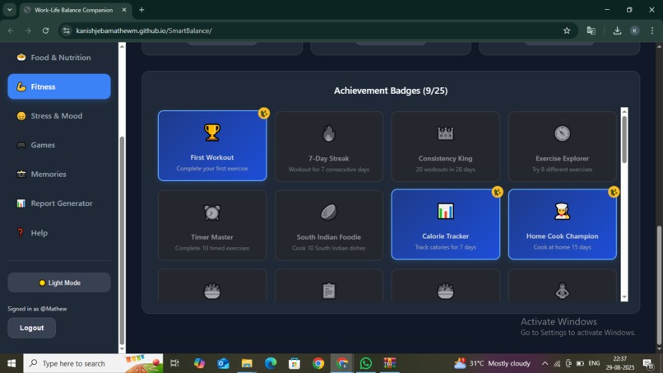Open WhatsApp from the taskbar

coord(366,363)
